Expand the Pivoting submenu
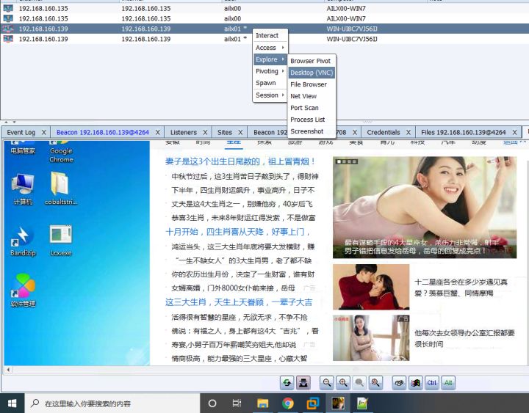The width and height of the screenshot is (529, 413). tap(270, 71)
